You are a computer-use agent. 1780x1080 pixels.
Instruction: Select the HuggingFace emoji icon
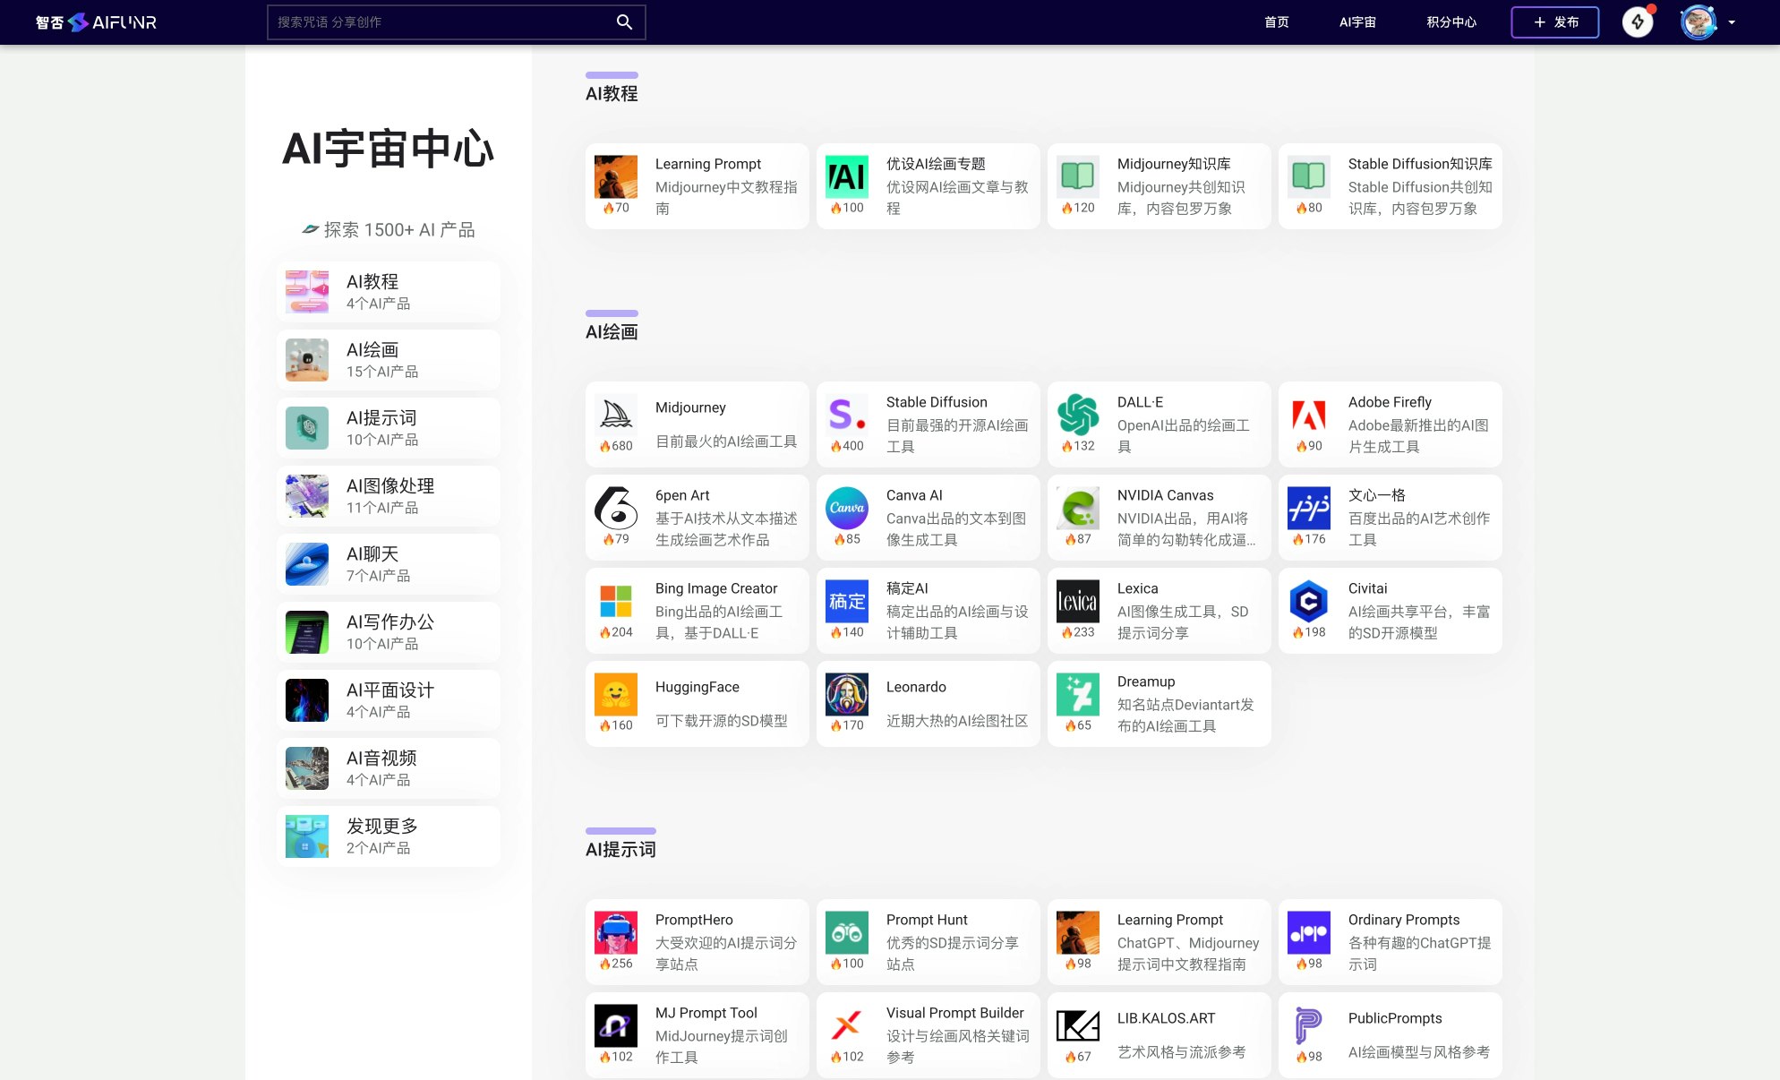pyautogui.click(x=616, y=694)
